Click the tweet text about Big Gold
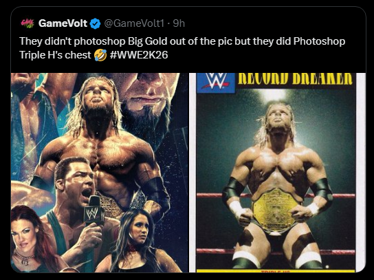Screen dimensions: 374x280 tap(182, 48)
